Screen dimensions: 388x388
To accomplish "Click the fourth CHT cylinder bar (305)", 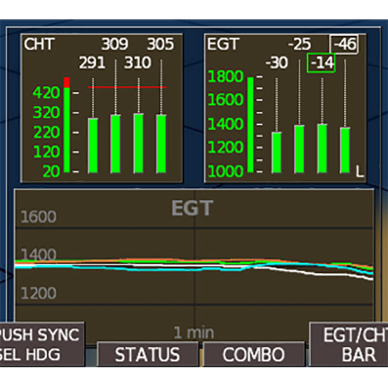I will pyautogui.click(x=161, y=144).
